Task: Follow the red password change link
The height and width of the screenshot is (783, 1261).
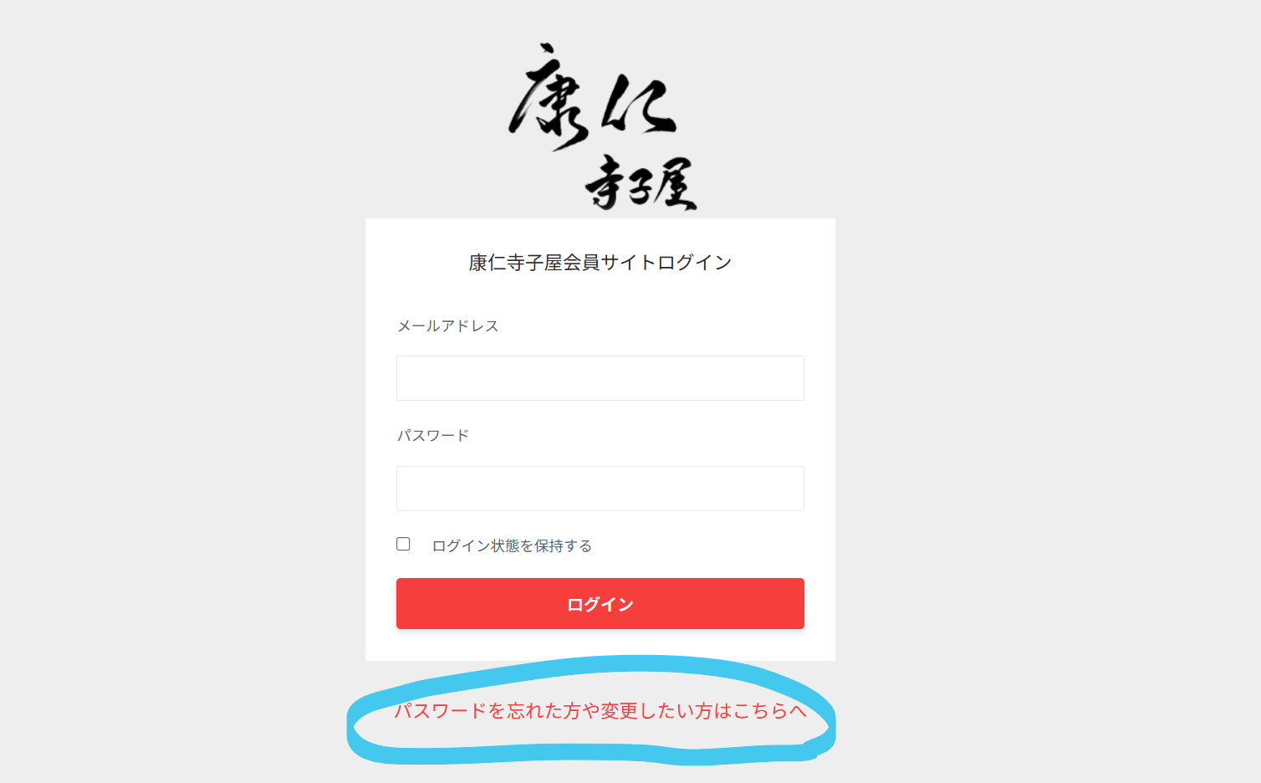Action: coord(600,711)
